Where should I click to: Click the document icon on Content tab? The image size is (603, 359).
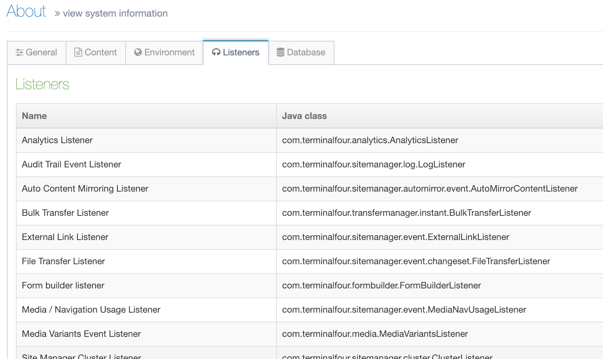pyautogui.click(x=78, y=52)
